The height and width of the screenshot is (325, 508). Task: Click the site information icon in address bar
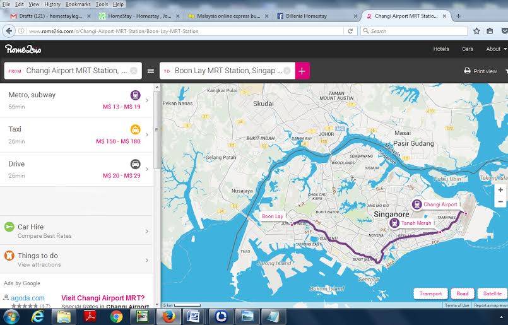pos(21,31)
